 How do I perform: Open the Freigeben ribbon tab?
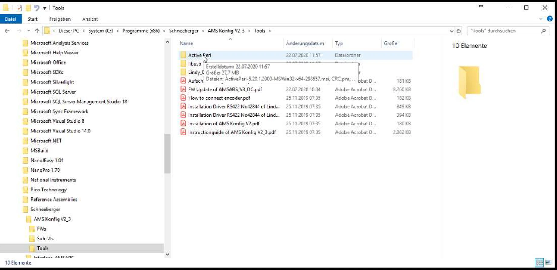60,19
